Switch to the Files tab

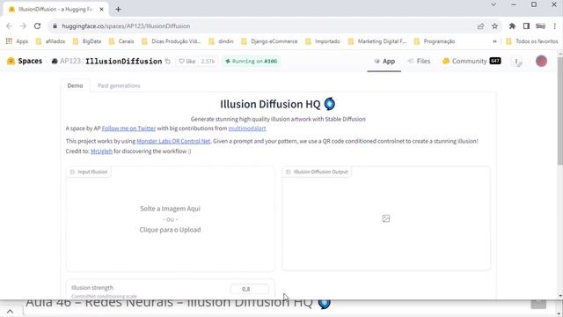tap(419, 62)
